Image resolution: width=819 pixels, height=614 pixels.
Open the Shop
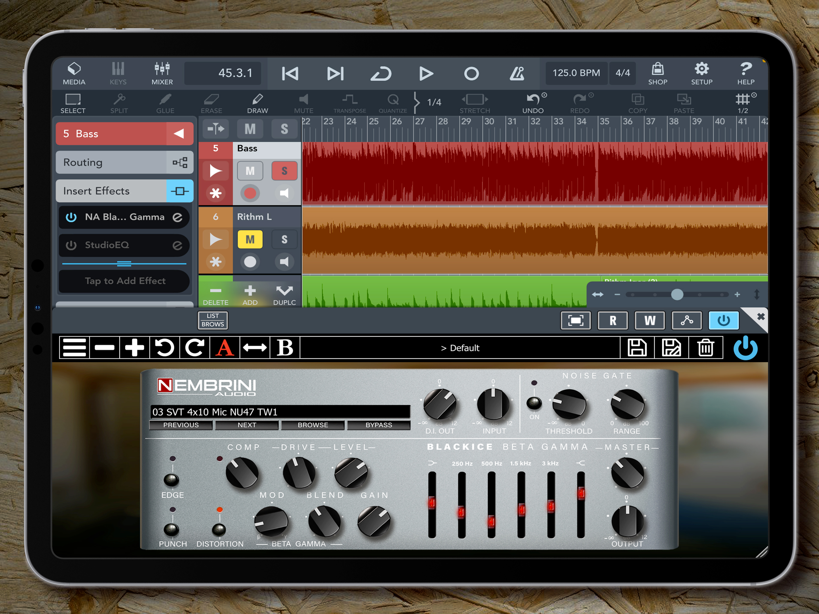point(658,73)
